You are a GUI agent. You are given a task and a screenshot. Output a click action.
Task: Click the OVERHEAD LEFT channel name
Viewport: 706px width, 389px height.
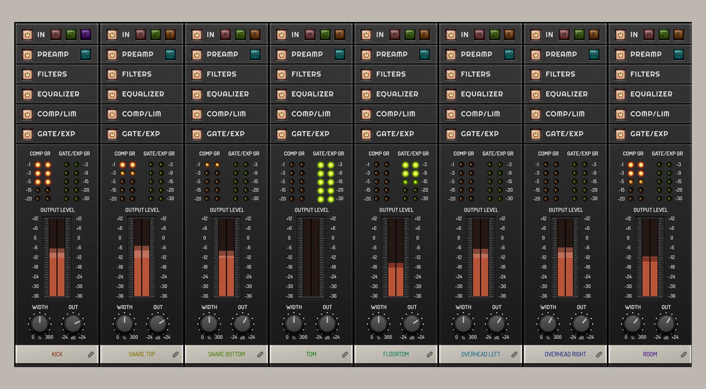click(x=480, y=354)
